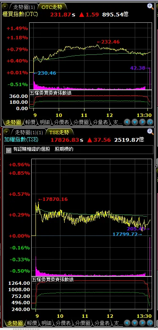
Task: Open 走勢圖 bottom tab in TSE panel
Action: pos(15,323)
